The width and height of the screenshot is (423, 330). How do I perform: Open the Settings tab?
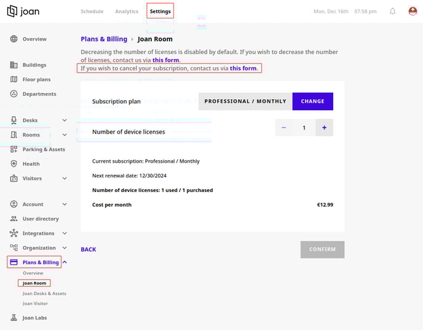pyautogui.click(x=160, y=11)
